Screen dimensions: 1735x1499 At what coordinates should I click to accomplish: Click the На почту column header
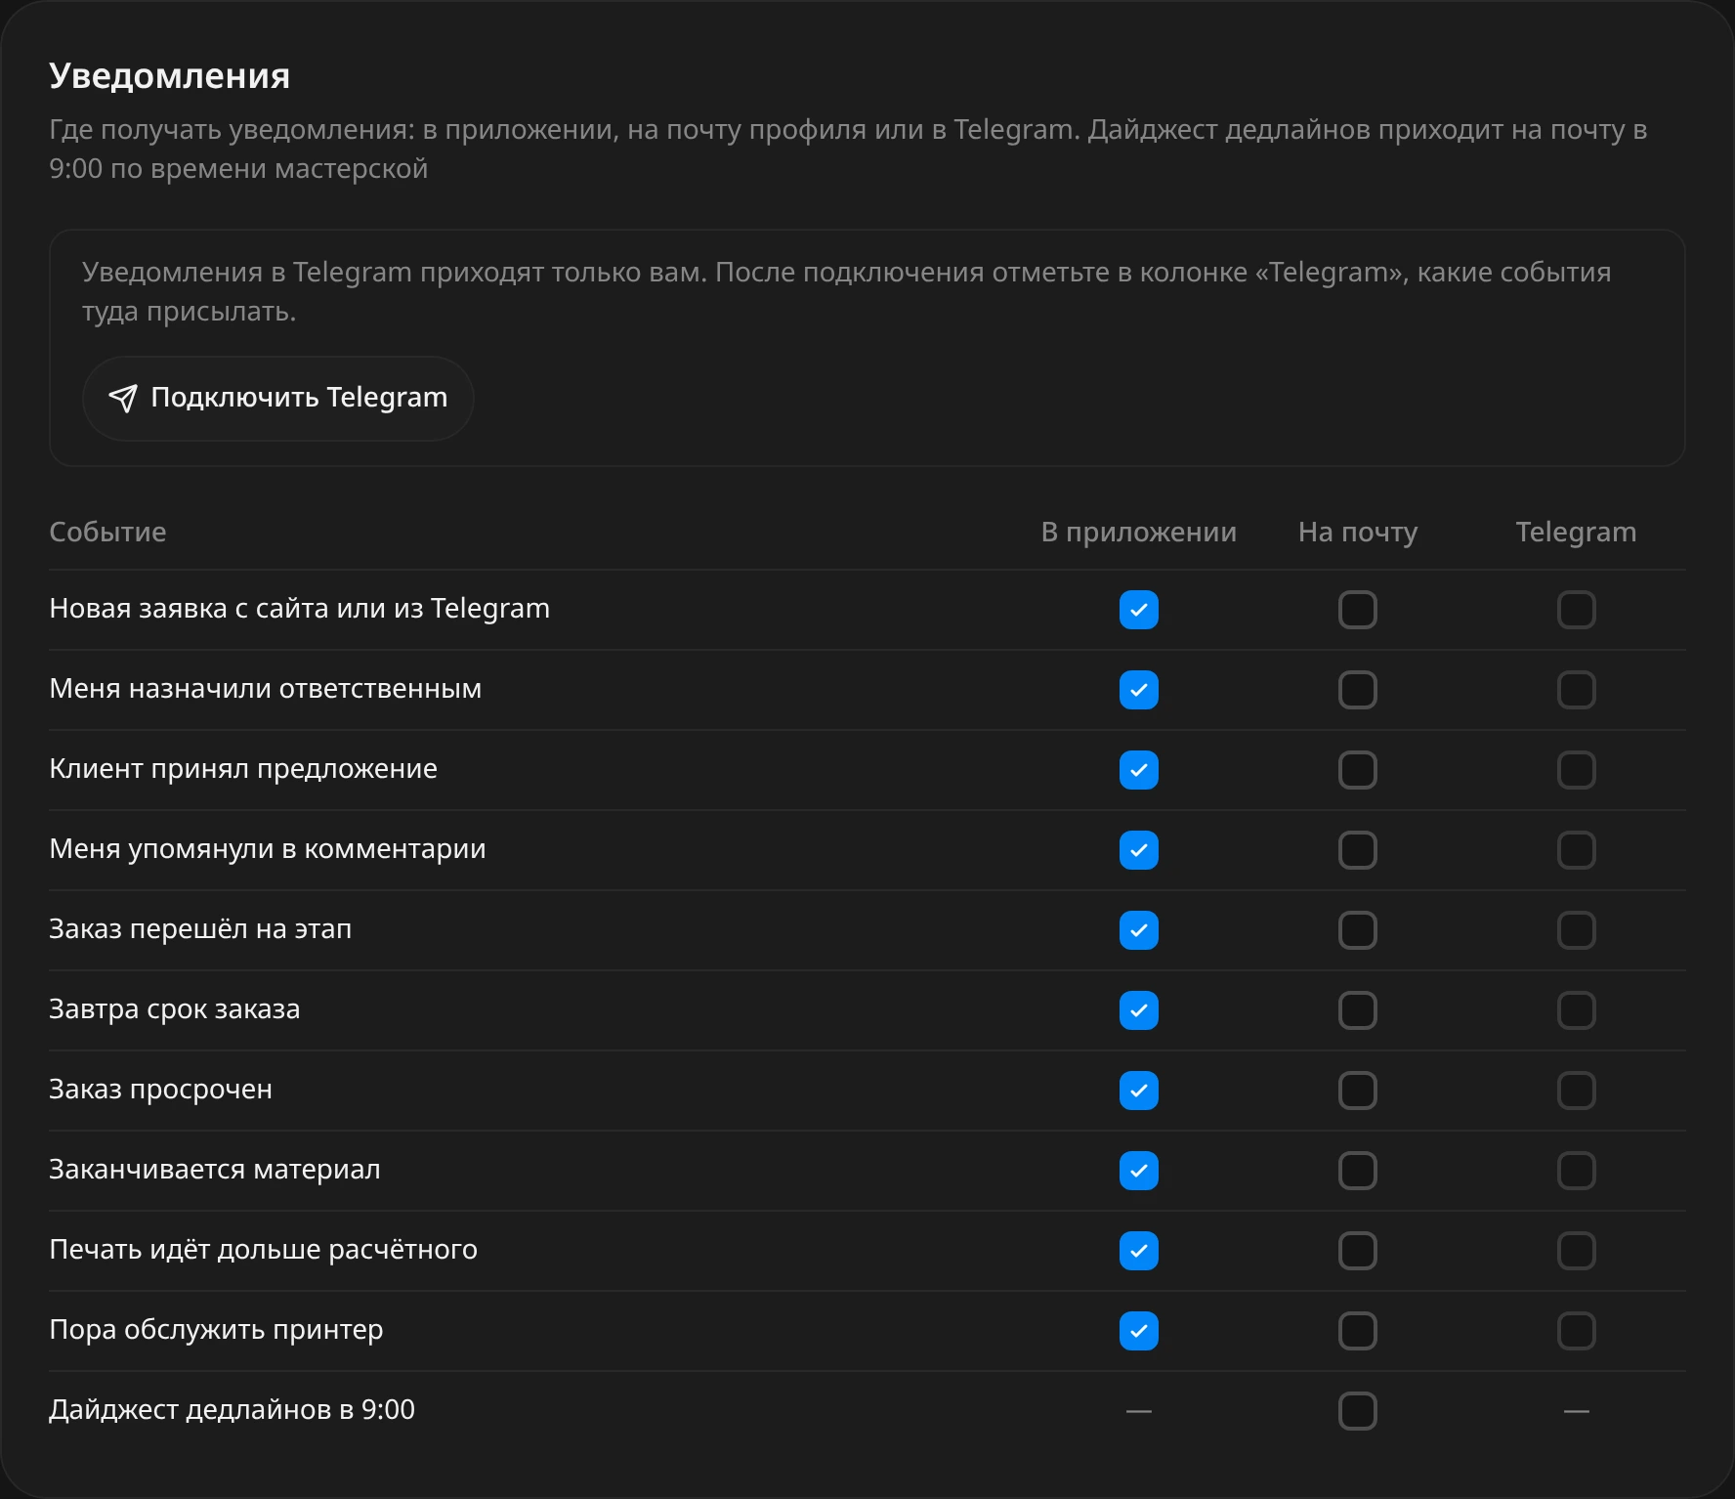[x=1358, y=532]
